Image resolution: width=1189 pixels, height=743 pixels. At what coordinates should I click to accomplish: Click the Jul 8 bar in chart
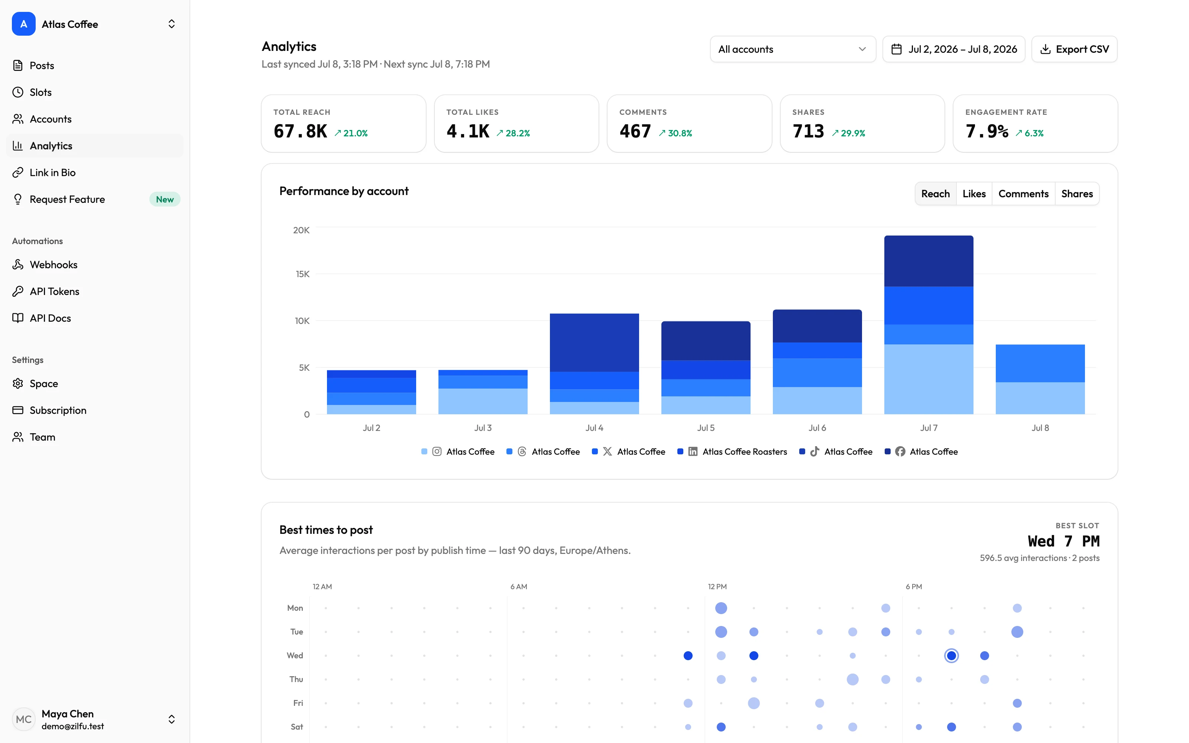pyautogui.click(x=1040, y=379)
